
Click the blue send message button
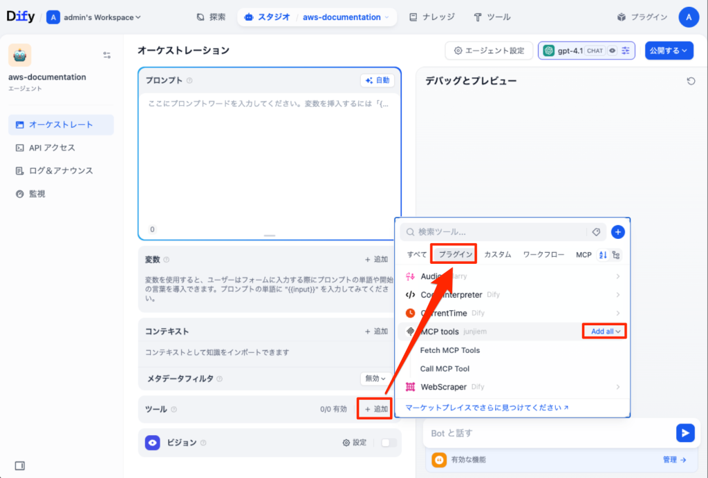pos(685,433)
